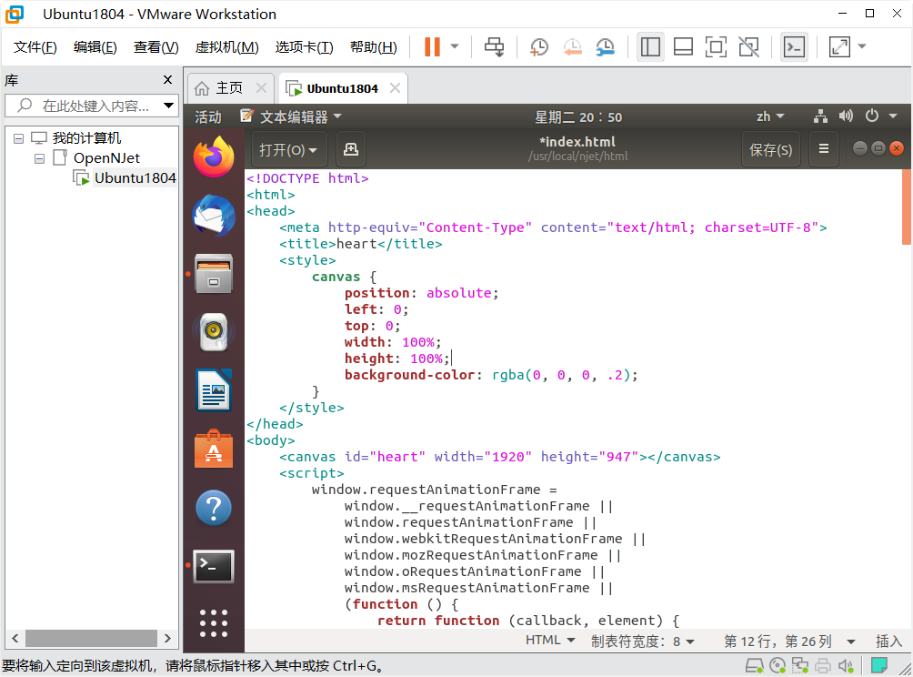Image resolution: width=913 pixels, height=677 pixels.
Task: Open the 编辑(E) menu
Action: (x=95, y=47)
